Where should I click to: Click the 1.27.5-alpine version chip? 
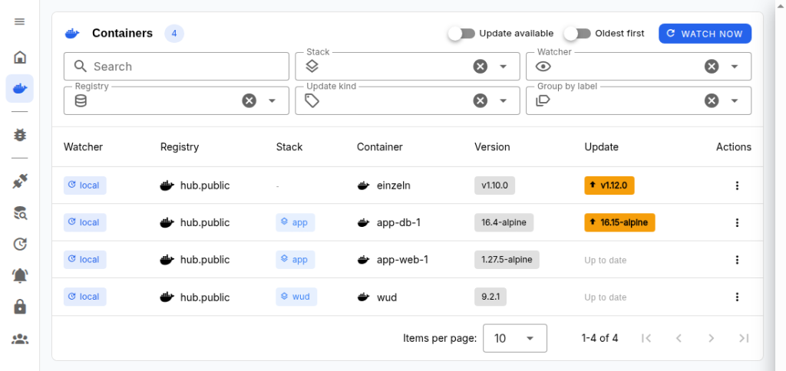click(507, 259)
